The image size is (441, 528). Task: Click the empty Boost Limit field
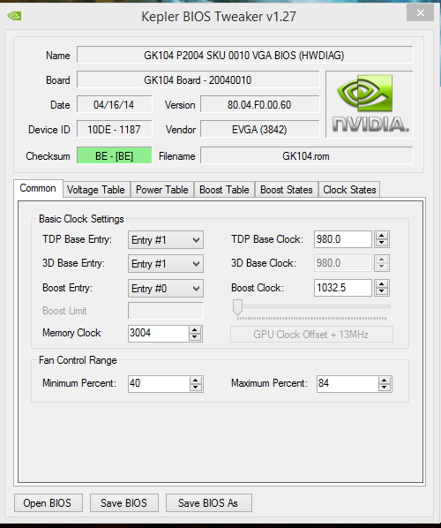point(166,311)
